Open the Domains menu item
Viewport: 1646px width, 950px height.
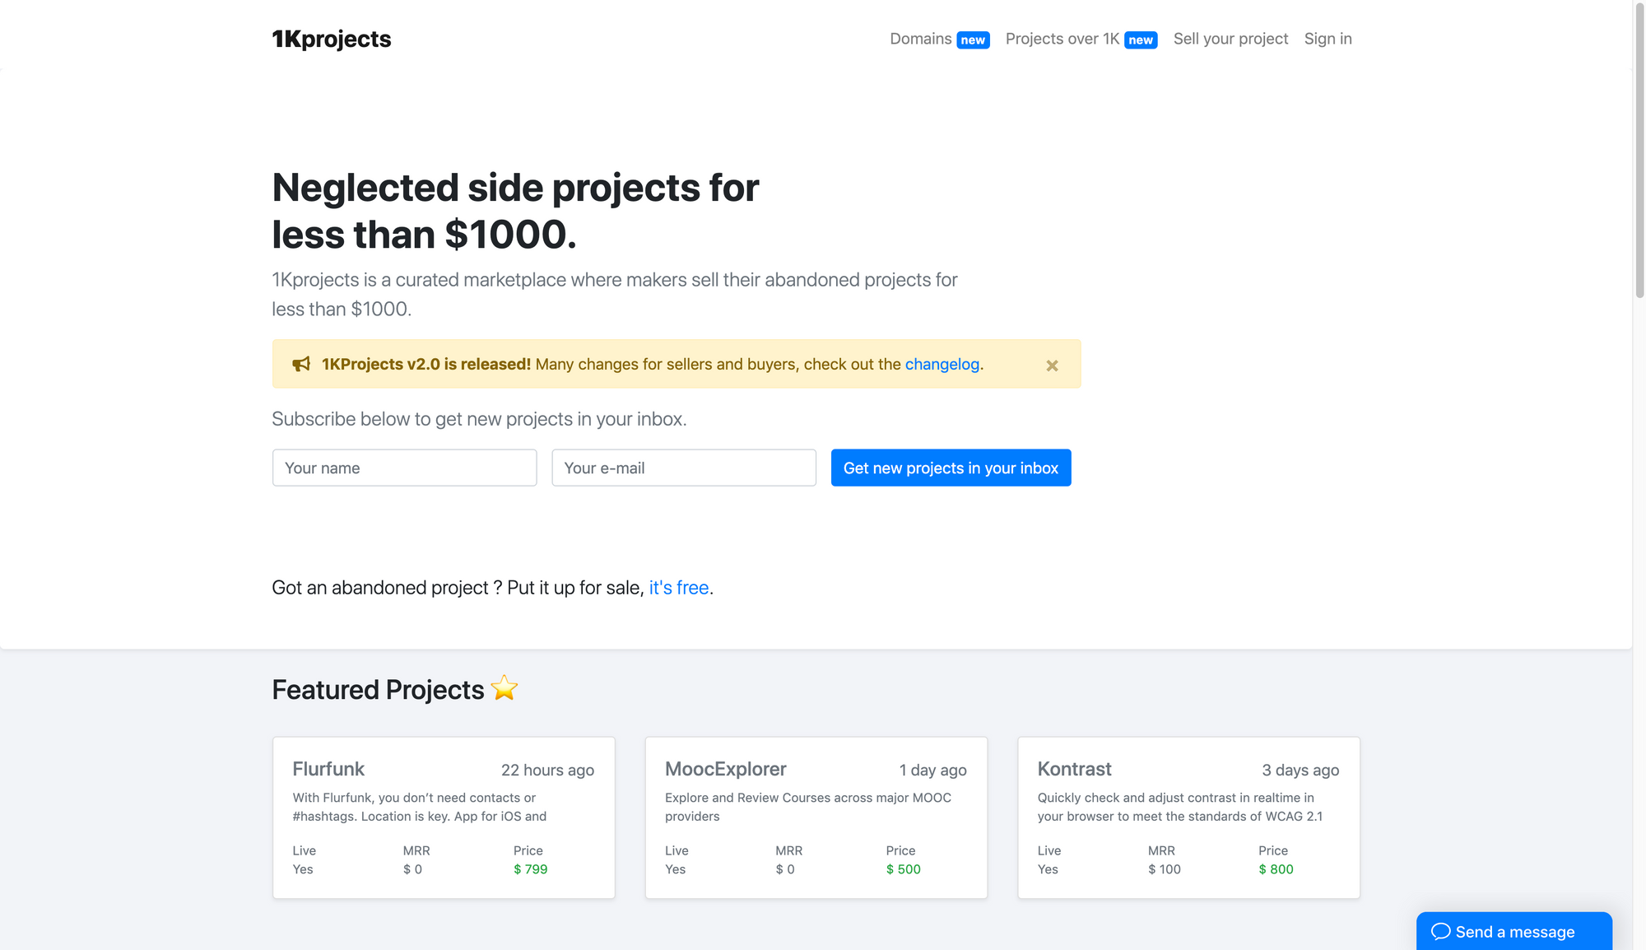point(920,39)
